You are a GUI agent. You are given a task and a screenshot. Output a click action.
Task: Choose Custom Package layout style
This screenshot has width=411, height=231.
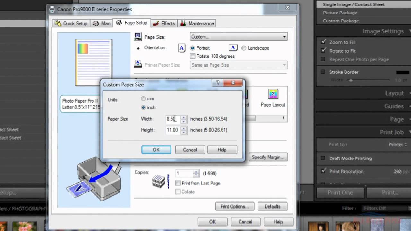pyautogui.click(x=341, y=21)
